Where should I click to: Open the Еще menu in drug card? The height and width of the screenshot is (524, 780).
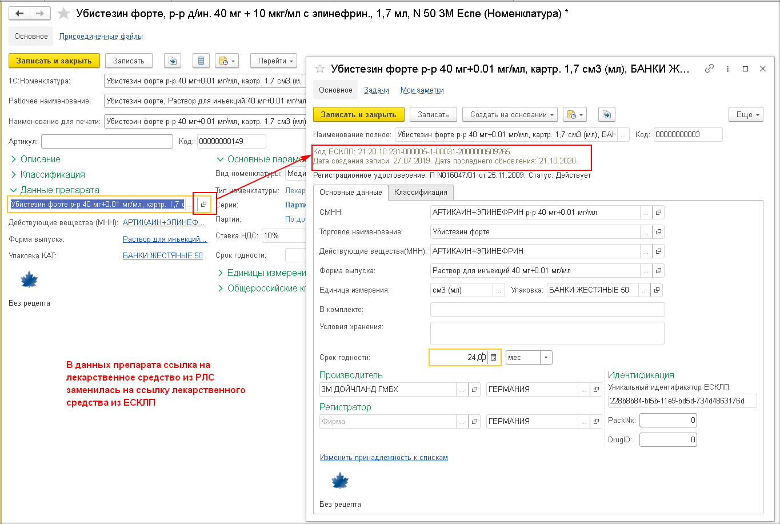746,114
